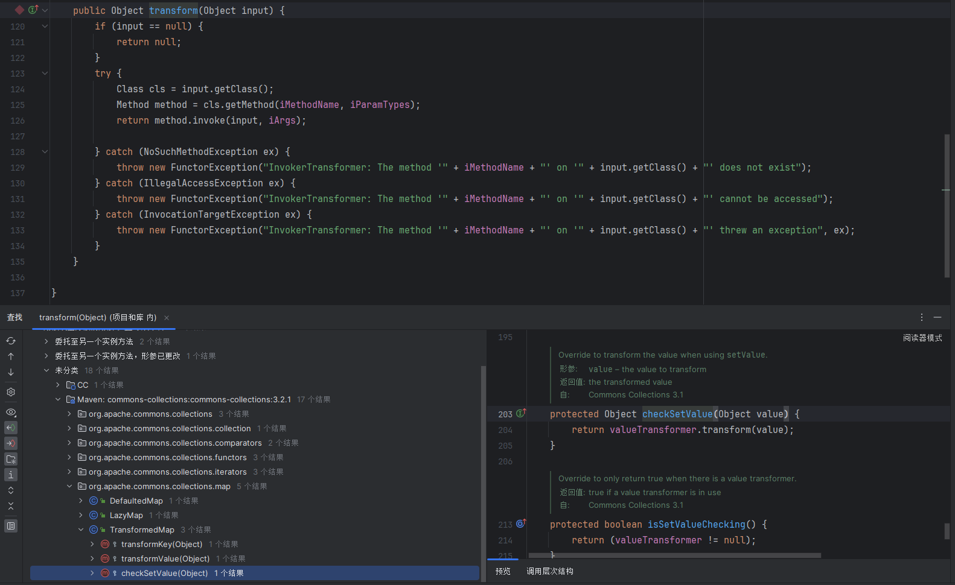
Task: Select the org.apache.commons.collections 3 个结果 row
Action: (x=255, y=414)
